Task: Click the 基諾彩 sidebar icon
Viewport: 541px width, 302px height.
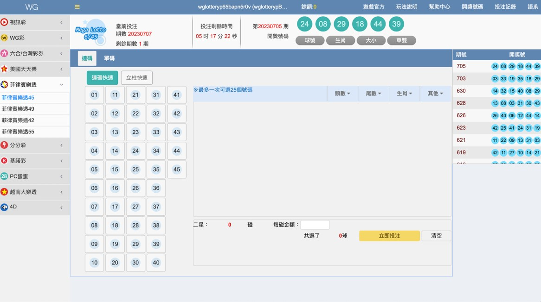Action: pos(4,161)
